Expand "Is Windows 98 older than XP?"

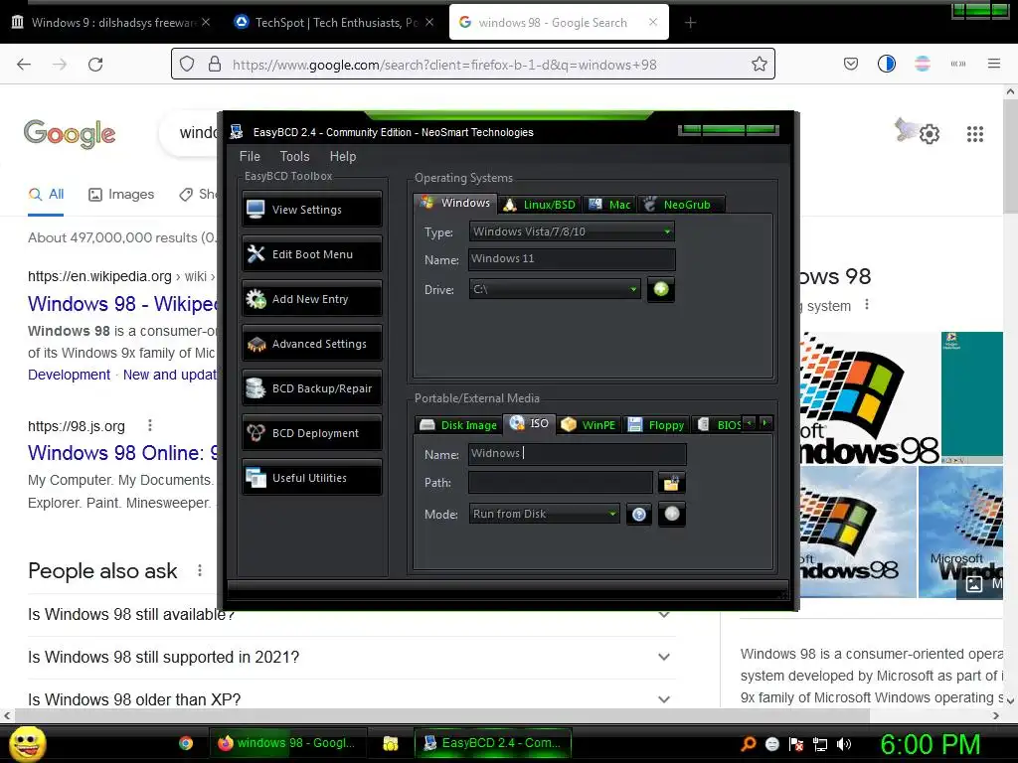pos(349,699)
